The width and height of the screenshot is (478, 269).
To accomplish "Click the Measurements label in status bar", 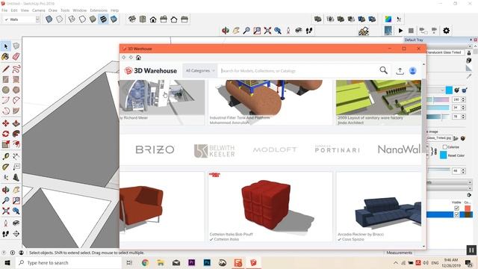I will pos(400,253).
